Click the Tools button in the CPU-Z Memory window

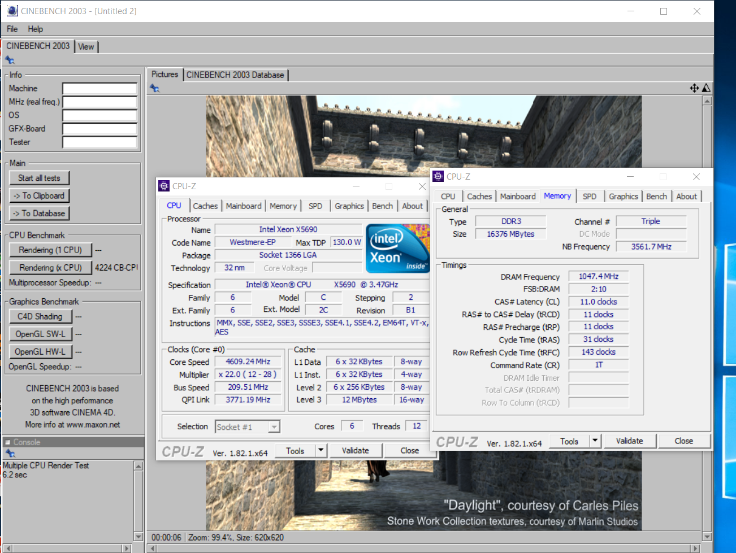pyautogui.click(x=569, y=441)
